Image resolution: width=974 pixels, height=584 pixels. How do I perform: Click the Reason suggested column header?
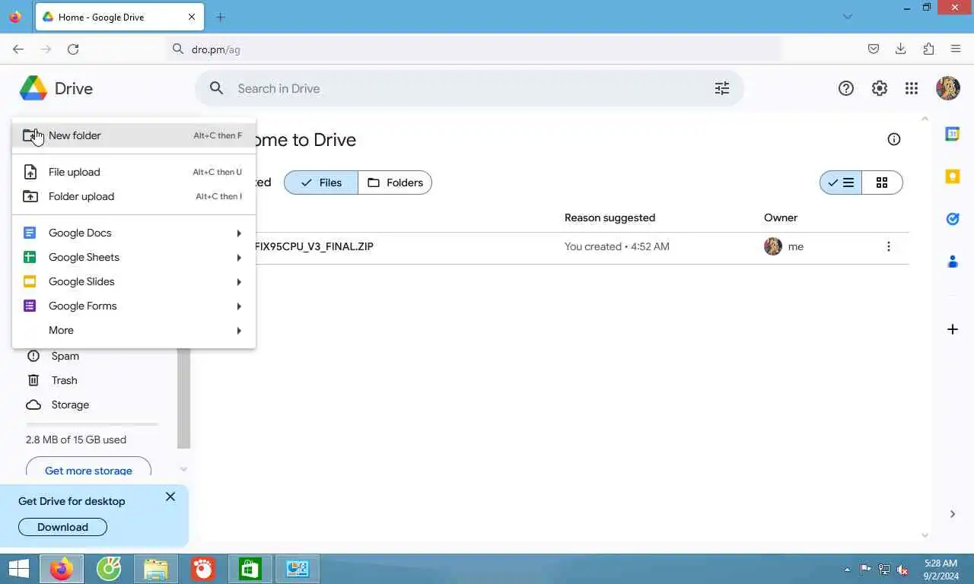coord(610,217)
